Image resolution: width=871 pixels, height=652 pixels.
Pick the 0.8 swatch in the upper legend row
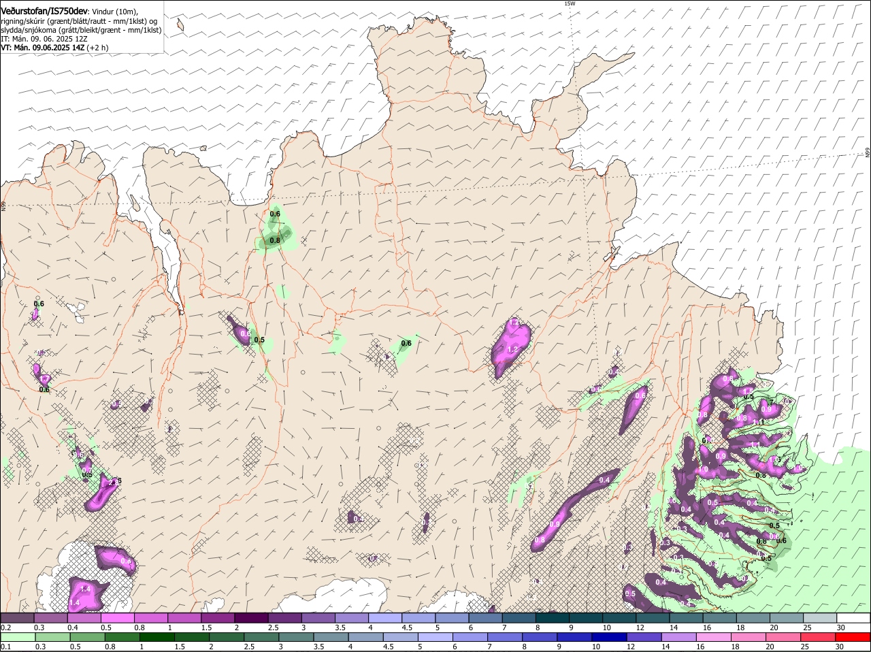(150, 618)
